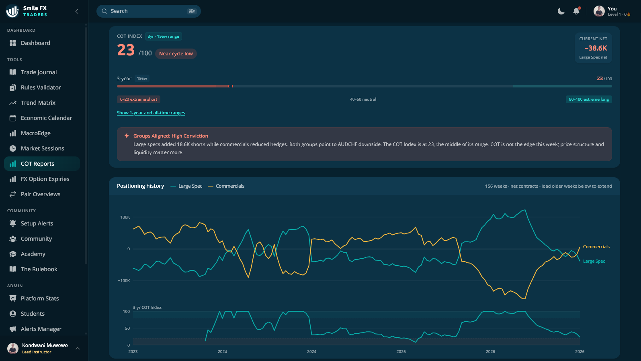Click the 3yr 156w range badge
The image size is (641, 361).
pyautogui.click(x=164, y=37)
